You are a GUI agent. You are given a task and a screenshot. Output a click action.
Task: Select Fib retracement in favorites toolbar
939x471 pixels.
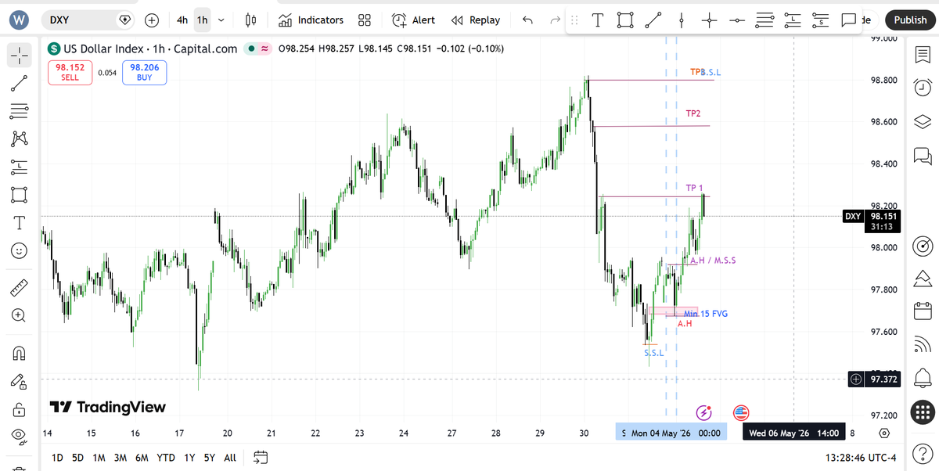[x=765, y=20]
